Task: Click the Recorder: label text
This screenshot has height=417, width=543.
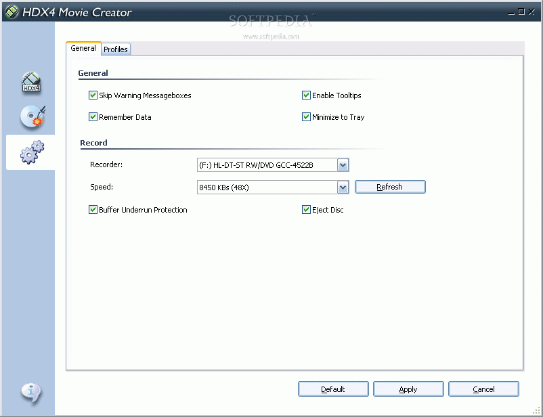Action: point(106,164)
